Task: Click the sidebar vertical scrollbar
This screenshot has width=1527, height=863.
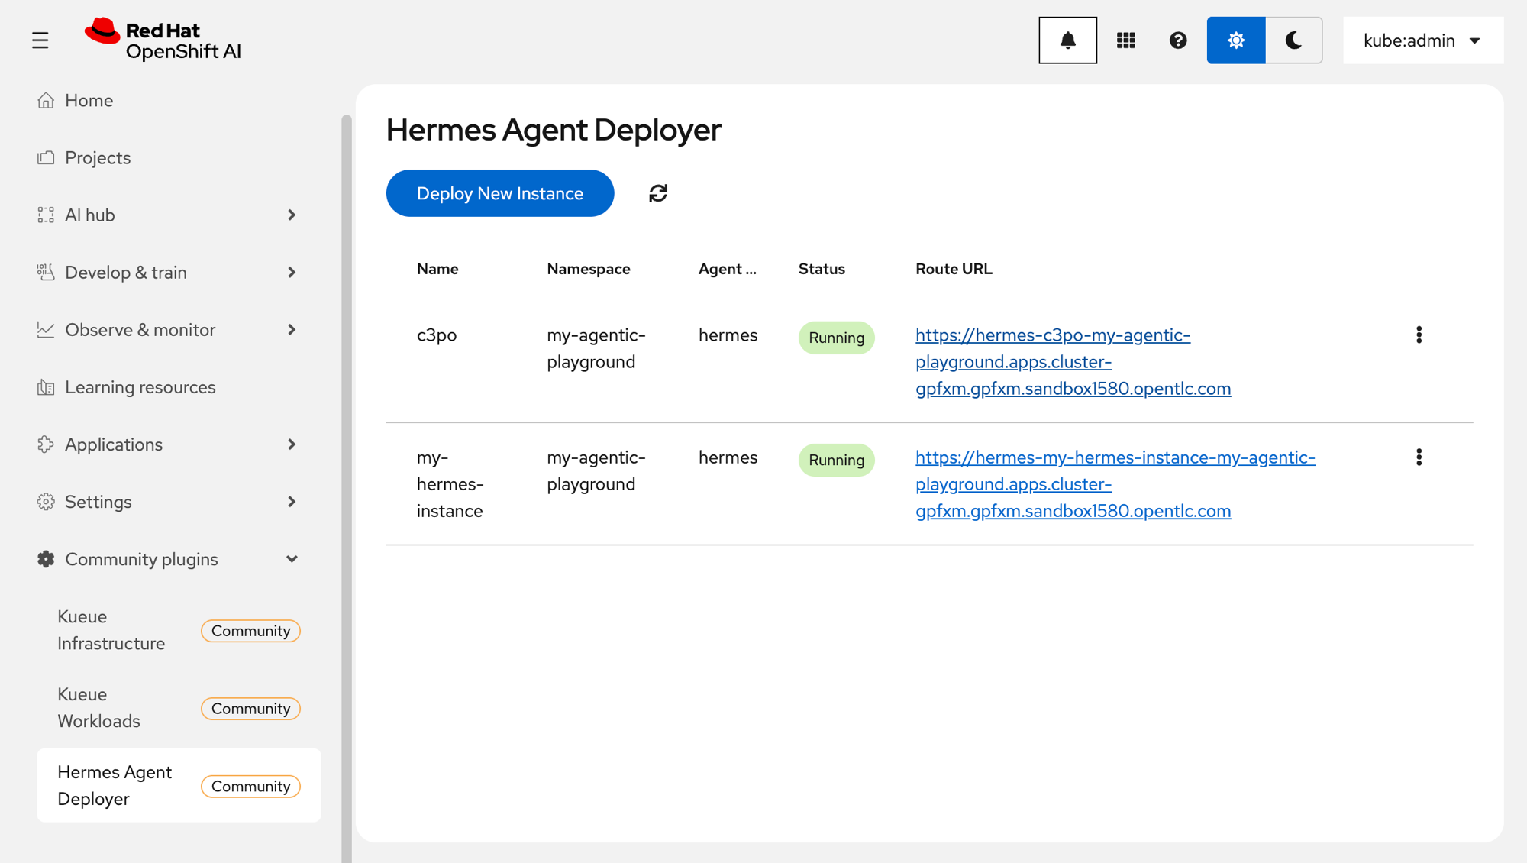Action: pos(347,489)
